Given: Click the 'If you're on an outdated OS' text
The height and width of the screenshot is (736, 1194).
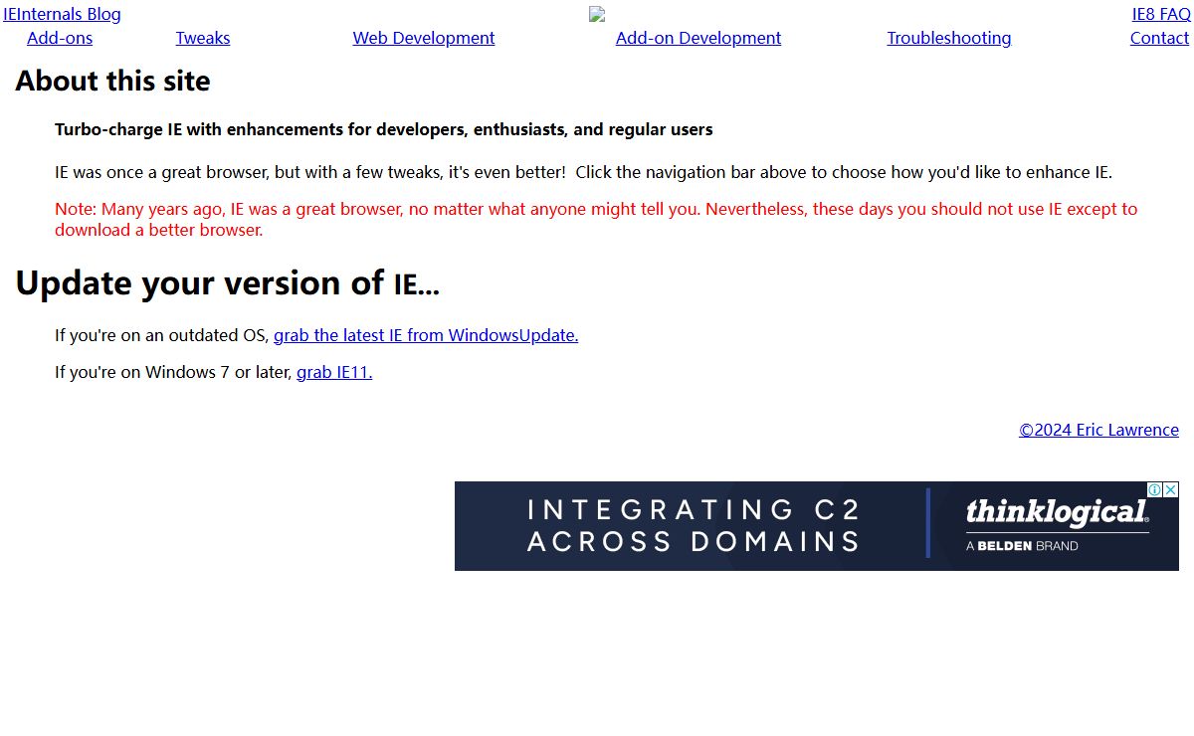Looking at the screenshot, I should point(162,335).
